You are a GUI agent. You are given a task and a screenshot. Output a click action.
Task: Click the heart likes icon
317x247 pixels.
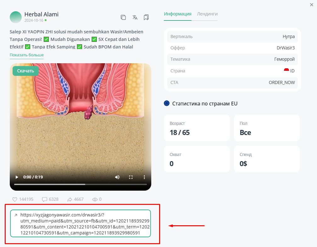coord(15,199)
